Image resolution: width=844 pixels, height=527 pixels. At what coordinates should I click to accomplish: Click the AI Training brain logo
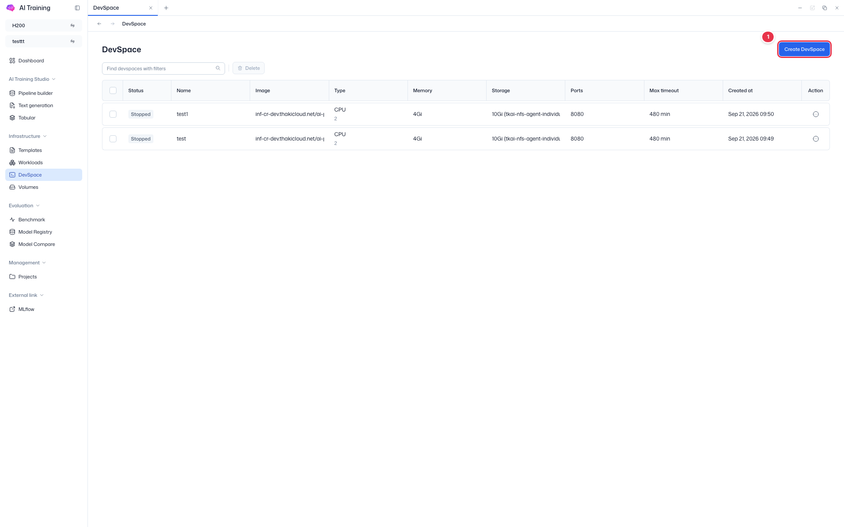(11, 8)
